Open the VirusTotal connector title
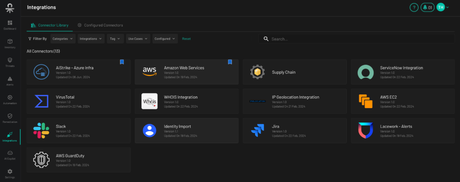The height and width of the screenshot is (182, 460). click(65, 97)
